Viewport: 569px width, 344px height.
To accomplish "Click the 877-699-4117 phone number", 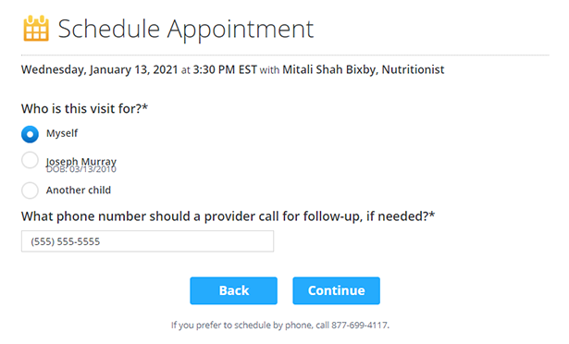I will point(359,325).
